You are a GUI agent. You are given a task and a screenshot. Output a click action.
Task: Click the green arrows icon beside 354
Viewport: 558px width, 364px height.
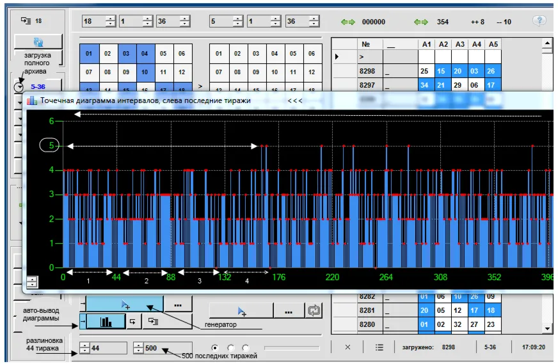pyautogui.click(x=421, y=22)
